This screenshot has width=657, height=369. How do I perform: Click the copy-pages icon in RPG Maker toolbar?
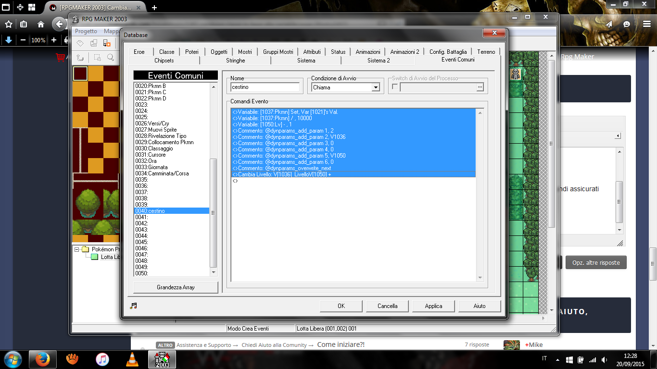tap(94, 43)
